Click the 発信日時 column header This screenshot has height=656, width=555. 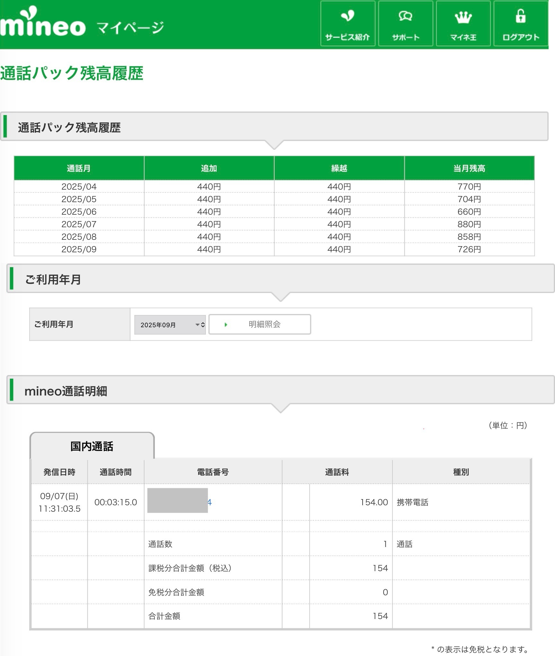(59, 472)
